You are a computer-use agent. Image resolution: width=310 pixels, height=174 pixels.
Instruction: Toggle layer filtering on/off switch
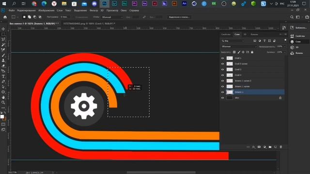point(285,40)
